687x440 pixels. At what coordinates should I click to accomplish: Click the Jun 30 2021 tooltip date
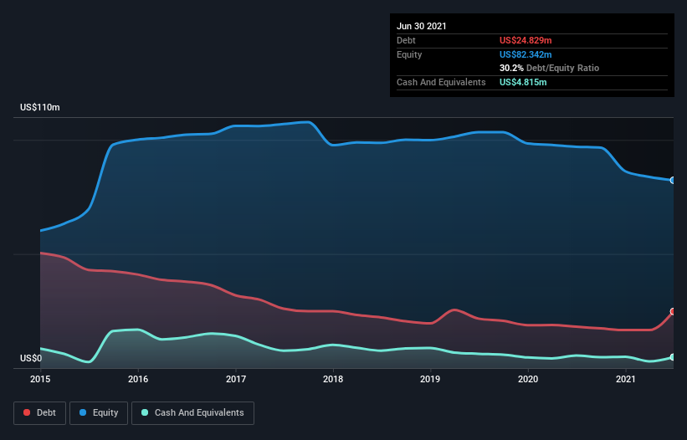tap(422, 26)
